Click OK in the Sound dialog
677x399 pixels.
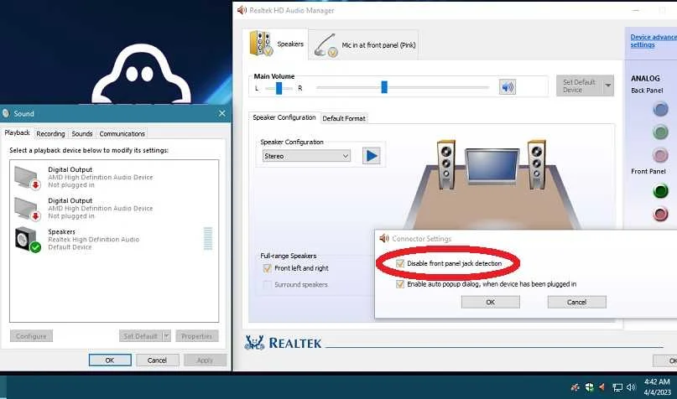point(110,360)
